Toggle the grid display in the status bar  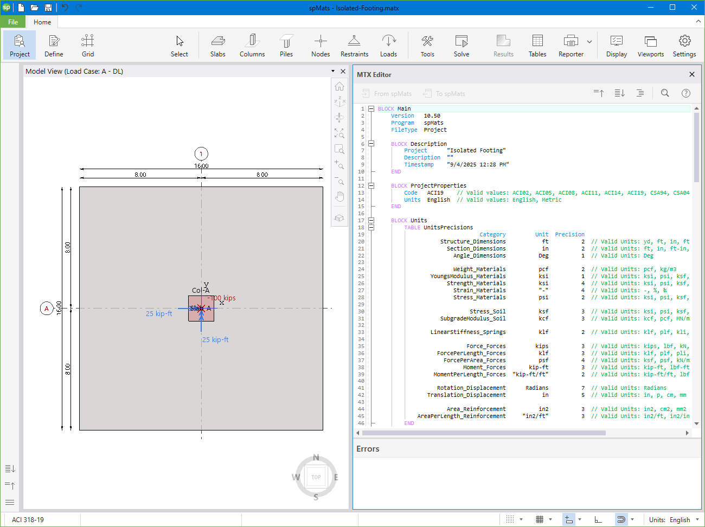point(539,519)
